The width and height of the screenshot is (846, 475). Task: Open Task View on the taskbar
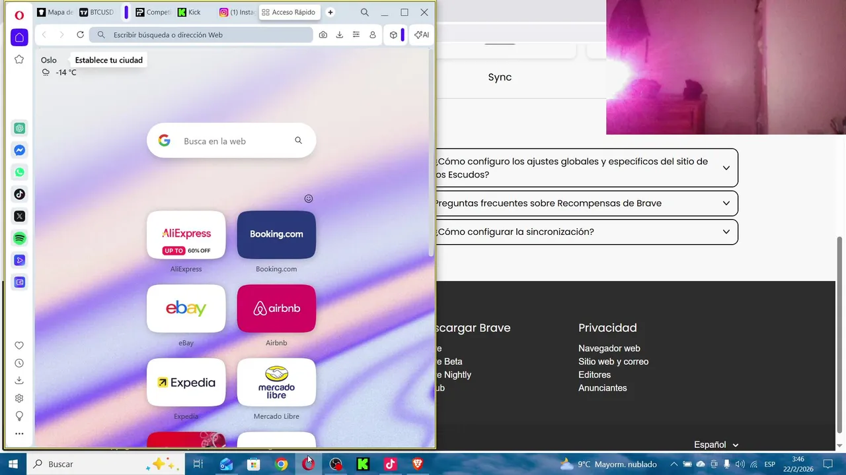pos(198,464)
